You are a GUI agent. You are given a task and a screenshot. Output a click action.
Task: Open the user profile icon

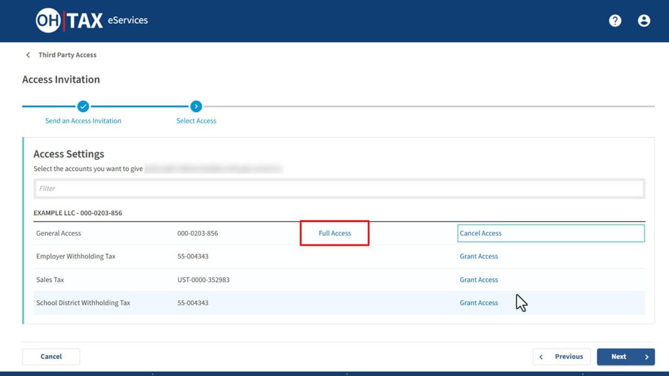(x=644, y=21)
